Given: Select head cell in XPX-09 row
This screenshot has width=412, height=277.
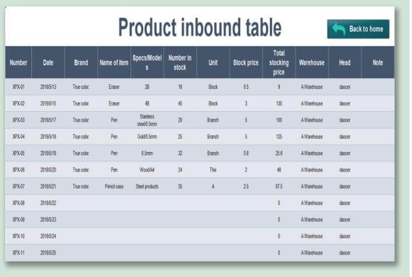Looking at the screenshot, I should coord(345,219).
